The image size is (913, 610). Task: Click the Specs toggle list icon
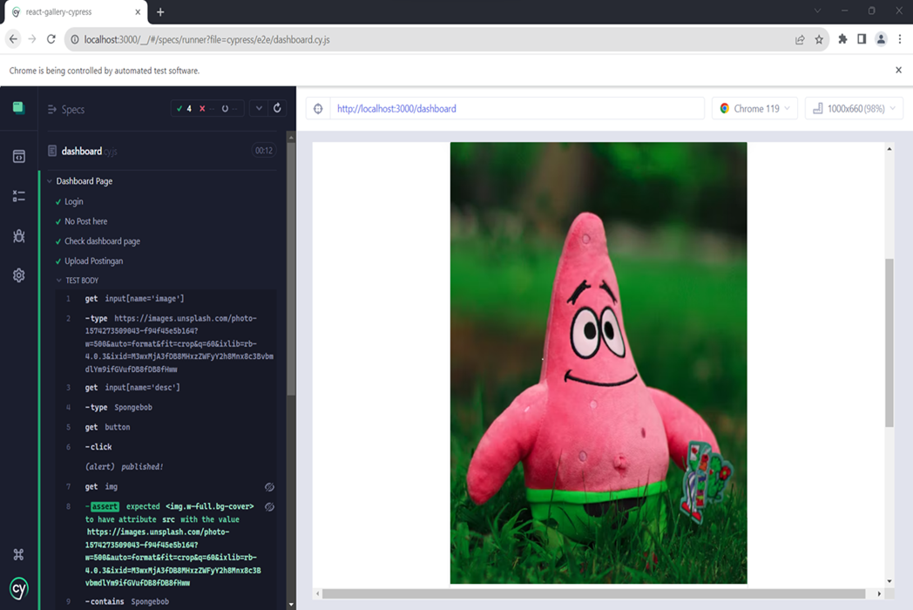pyautogui.click(x=51, y=109)
